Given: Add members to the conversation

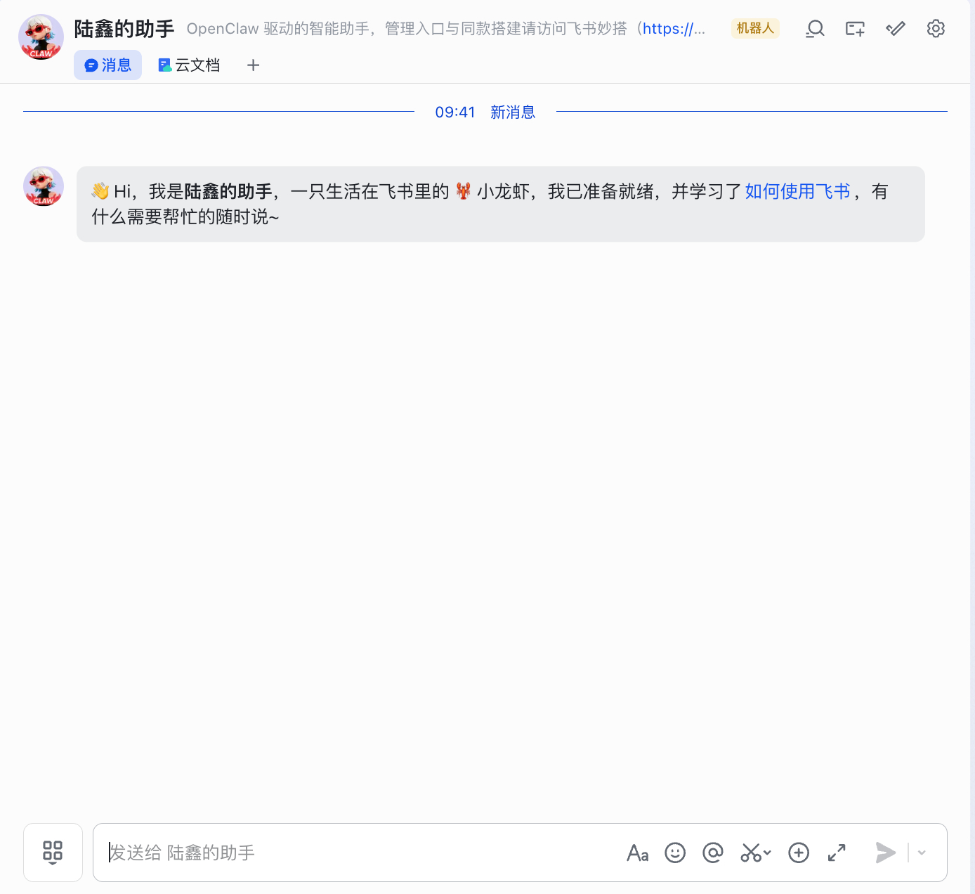Looking at the screenshot, I should 854,28.
